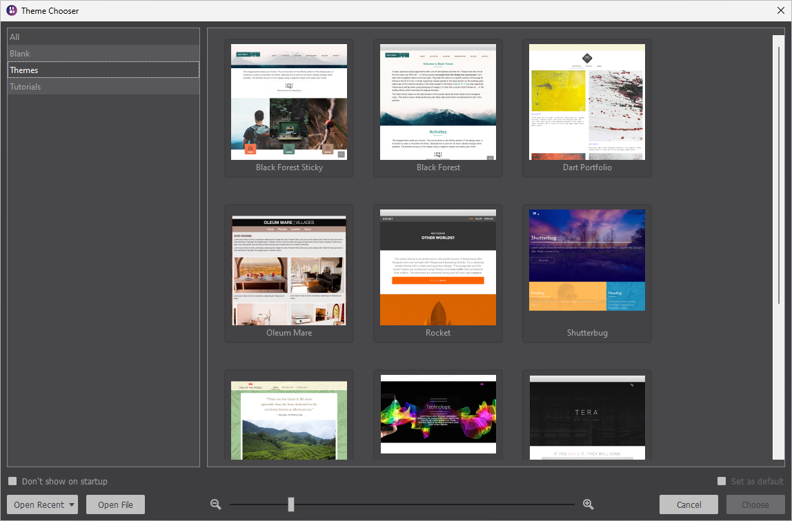Click the zoom-out magnifier icon
Viewport: 792px width, 521px height.
pyautogui.click(x=216, y=504)
